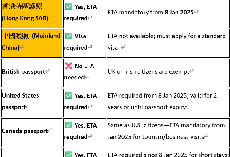Click the Canada passport cell text
Screen dimensions: 230x157
pos(25,131)
